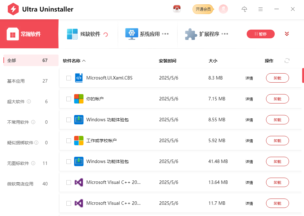Image resolution: width=304 pixels, height=216 pixels.
Task: Open the hamburger menu in title bar
Action: click(260, 9)
